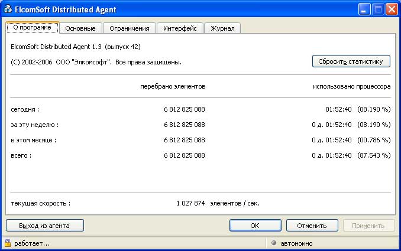Click the '(08.190 %)' value in сегодня row
401x251 pixels.
point(374,109)
